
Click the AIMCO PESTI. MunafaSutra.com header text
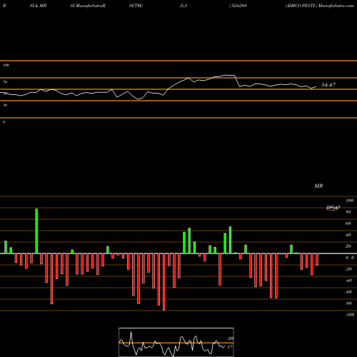tap(319, 6)
